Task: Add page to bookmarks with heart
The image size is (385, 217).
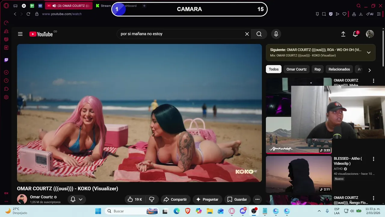Action: [x=344, y=14]
